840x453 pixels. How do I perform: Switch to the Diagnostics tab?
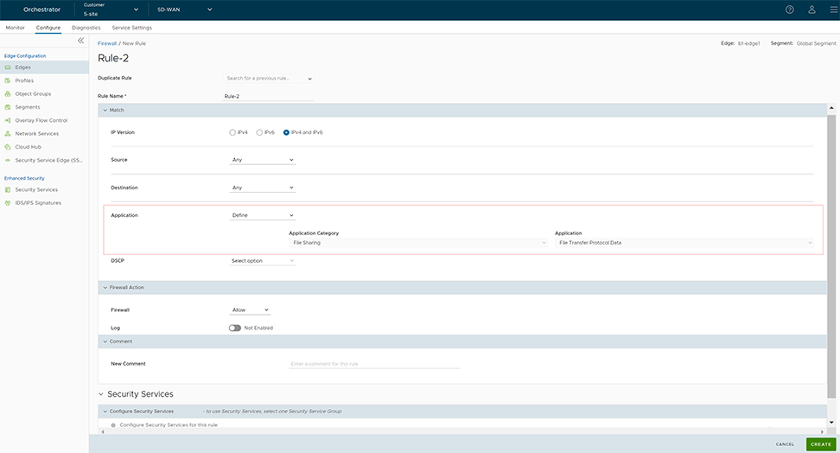(86, 28)
